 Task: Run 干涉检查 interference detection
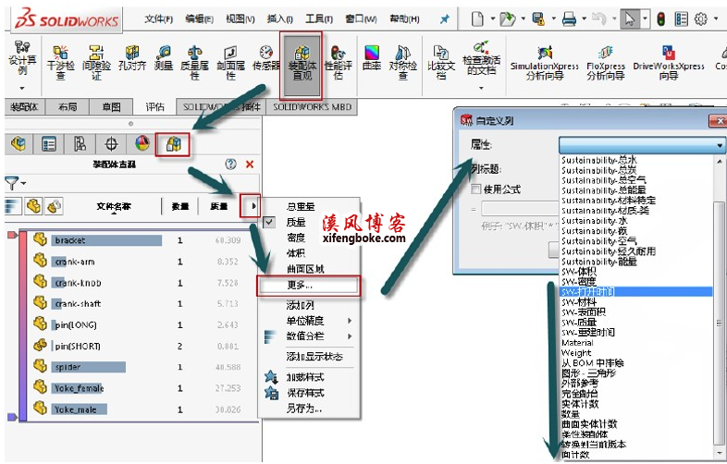point(61,63)
